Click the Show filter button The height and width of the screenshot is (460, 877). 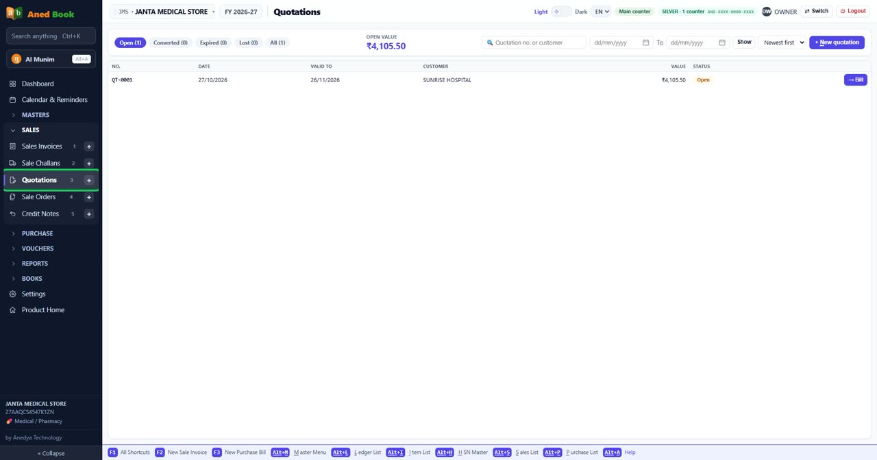coord(744,42)
